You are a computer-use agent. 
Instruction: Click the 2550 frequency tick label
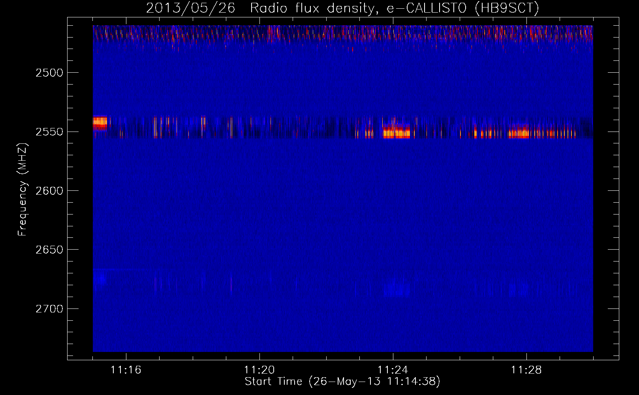coord(49,132)
